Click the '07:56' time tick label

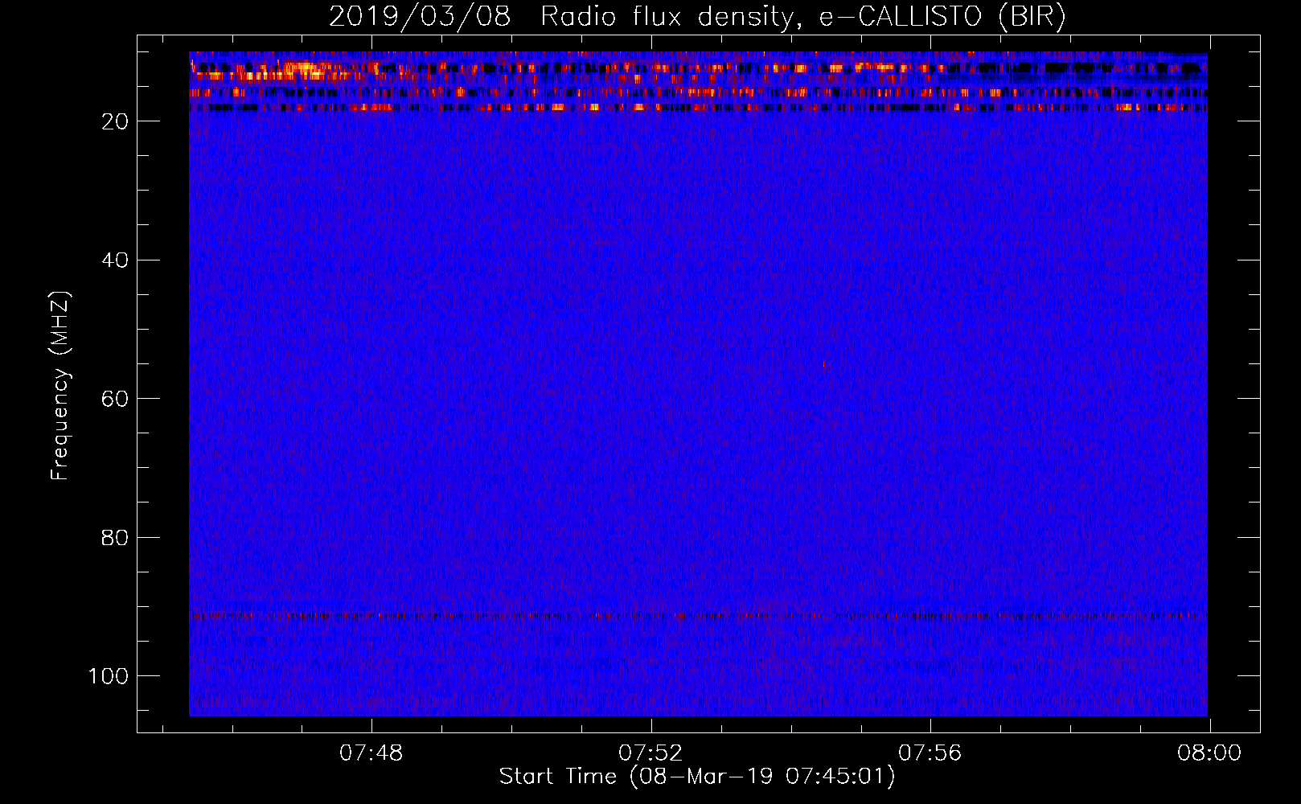click(930, 753)
